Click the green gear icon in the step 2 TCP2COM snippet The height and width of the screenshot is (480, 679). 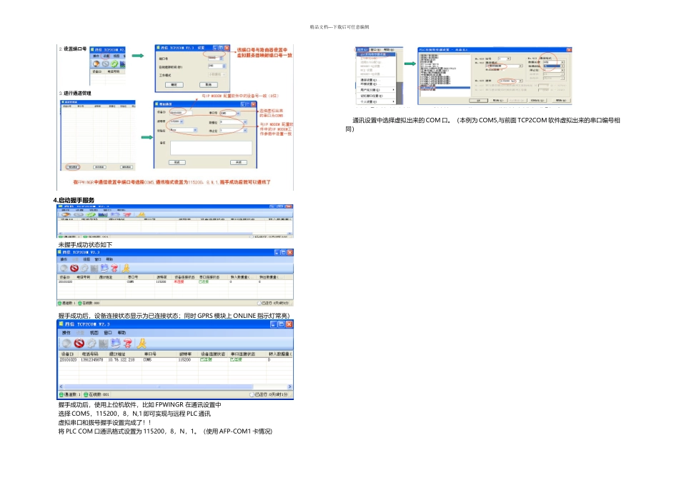click(114, 64)
